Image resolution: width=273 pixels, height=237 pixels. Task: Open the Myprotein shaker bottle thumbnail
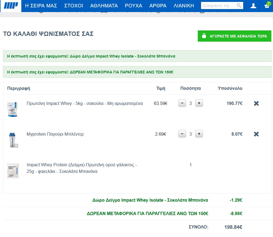pyautogui.click(x=13, y=140)
